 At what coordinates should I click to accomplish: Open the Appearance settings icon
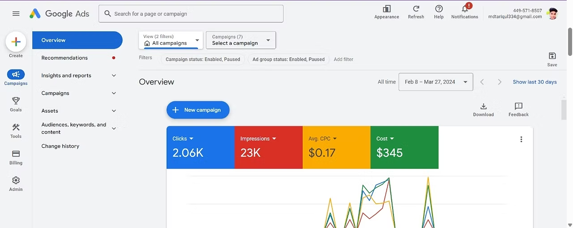(x=386, y=9)
